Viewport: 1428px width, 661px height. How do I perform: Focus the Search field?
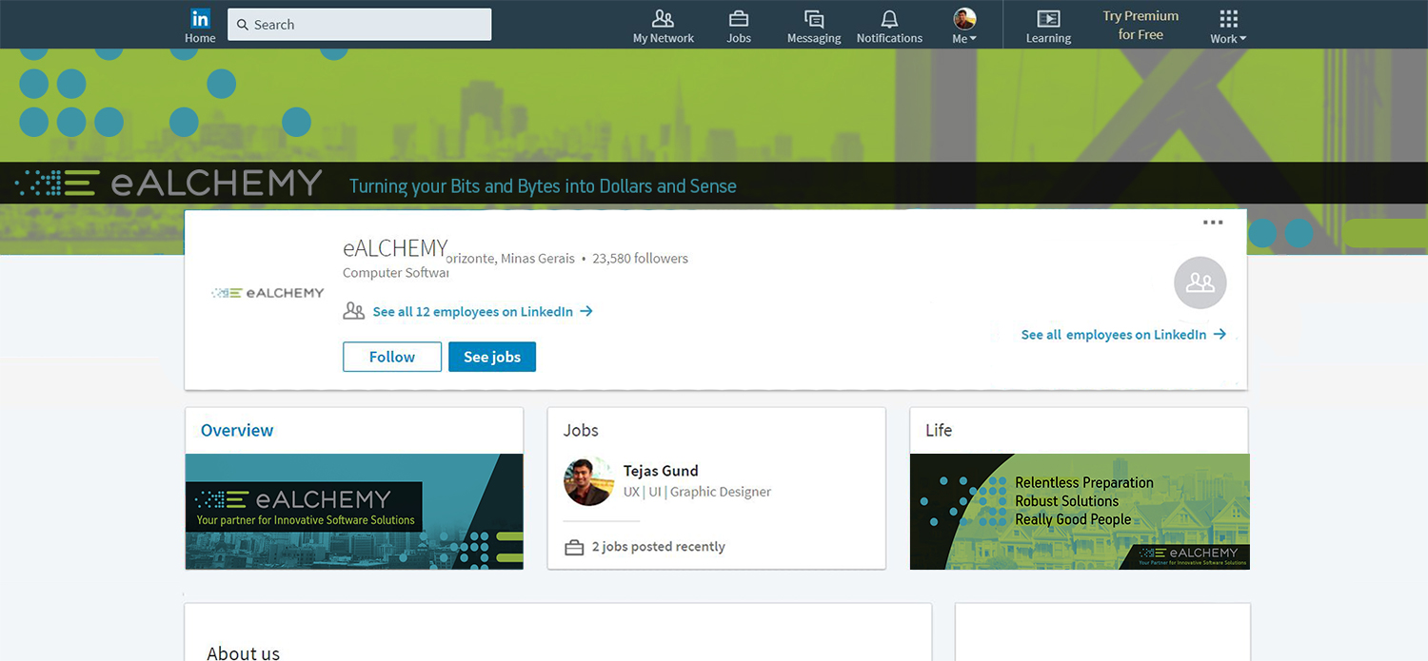(x=360, y=25)
